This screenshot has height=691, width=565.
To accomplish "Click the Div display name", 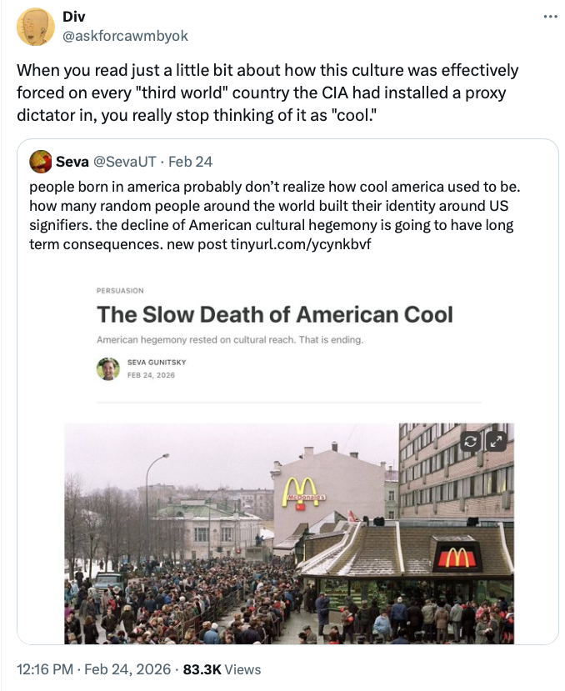I will point(73,18).
